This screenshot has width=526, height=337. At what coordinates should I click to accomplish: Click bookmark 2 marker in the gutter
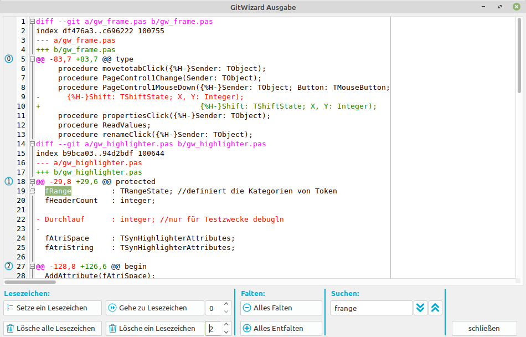(8, 266)
